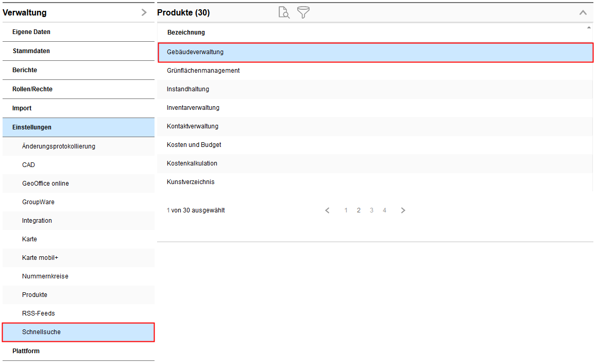Select the Kostenkalkulation product
This screenshot has height=364, width=597.
click(x=192, y=163)
